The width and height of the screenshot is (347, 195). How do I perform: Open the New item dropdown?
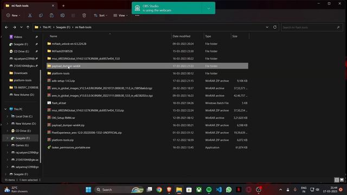(13, 16)
